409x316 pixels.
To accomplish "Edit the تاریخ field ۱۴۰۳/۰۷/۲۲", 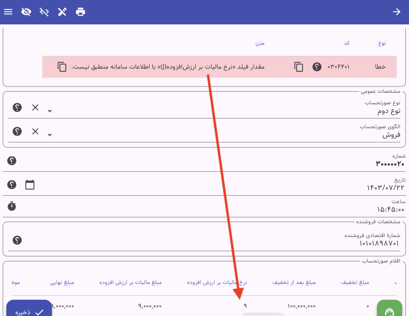I will point(385,188).
